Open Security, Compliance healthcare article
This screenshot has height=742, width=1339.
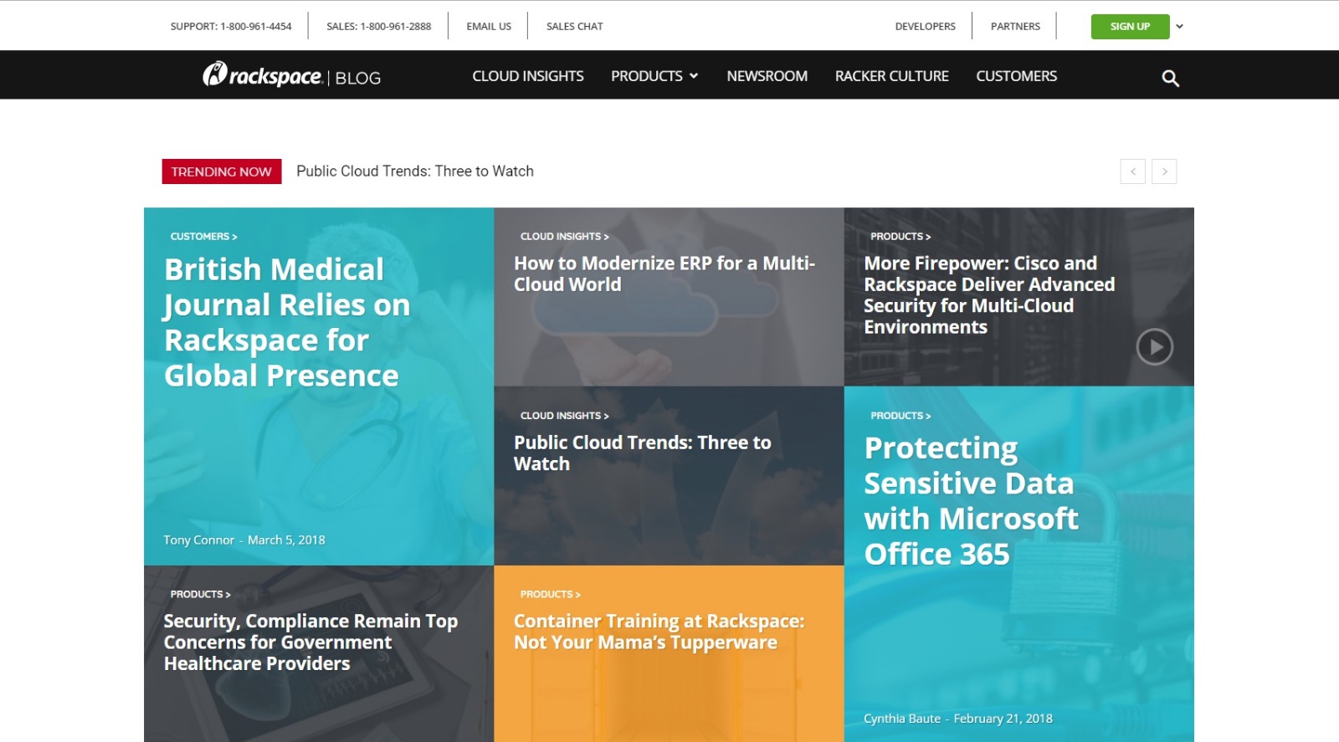tap(310, 642)
